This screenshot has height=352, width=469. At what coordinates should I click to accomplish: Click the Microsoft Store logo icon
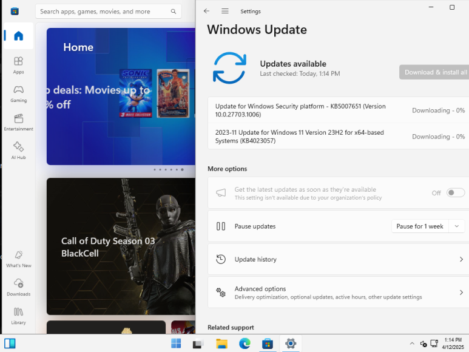pyautogui.click(x=15, y=12)
